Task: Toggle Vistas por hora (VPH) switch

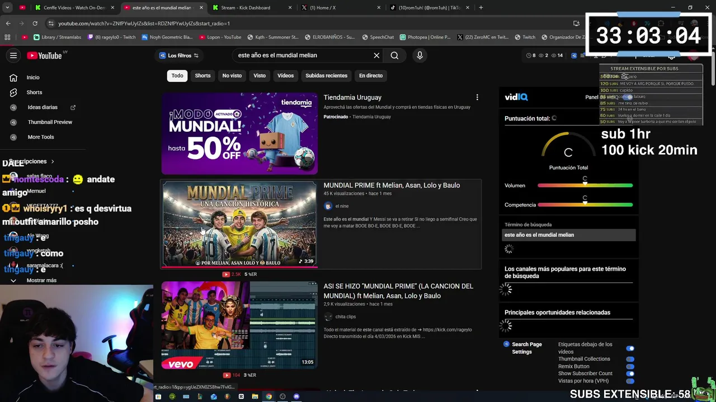Action: pos(630,381)
